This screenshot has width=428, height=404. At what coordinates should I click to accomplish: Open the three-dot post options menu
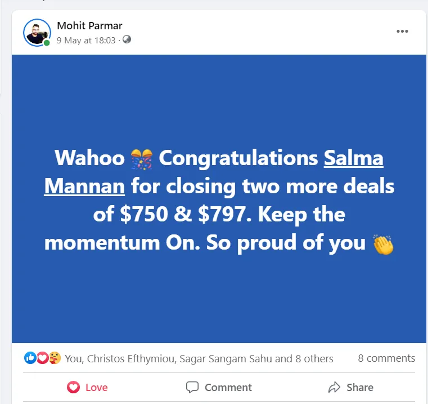pyautogui.click(x=402, y=32)
